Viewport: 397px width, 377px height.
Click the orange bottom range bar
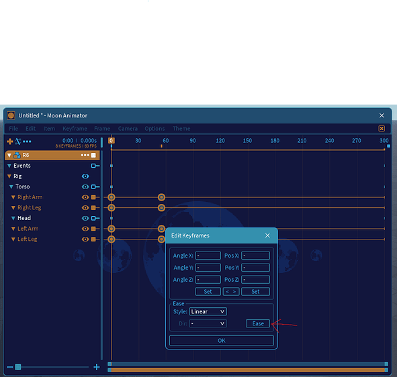point(248,370)
